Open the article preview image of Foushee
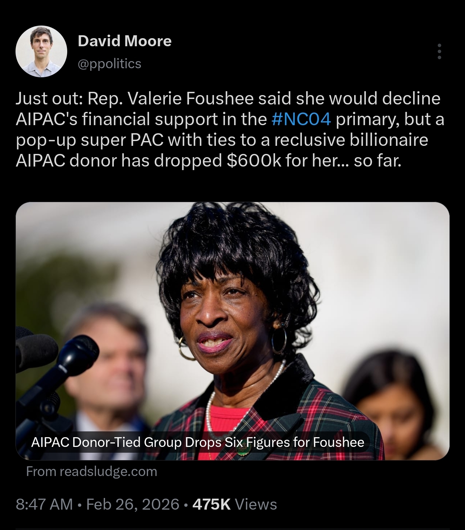This screenshot has height=530, width=465. [232, 331]
